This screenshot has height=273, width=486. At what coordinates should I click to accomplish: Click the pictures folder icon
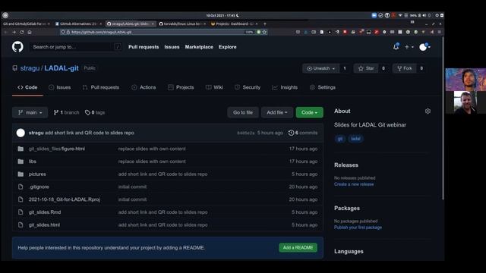(x=21, y=174)
